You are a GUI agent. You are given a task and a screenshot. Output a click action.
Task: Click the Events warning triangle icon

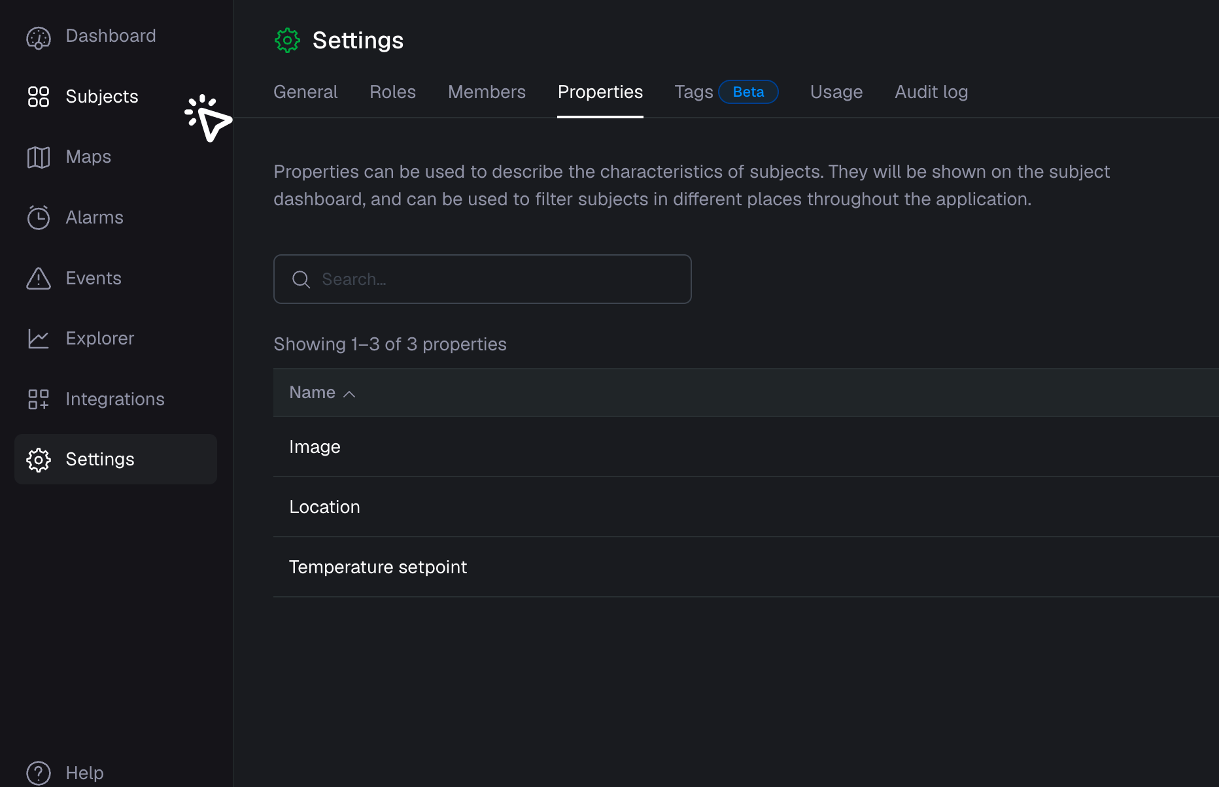39,278
